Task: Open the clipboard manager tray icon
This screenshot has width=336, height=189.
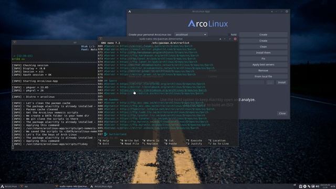Action: (300, 186)
